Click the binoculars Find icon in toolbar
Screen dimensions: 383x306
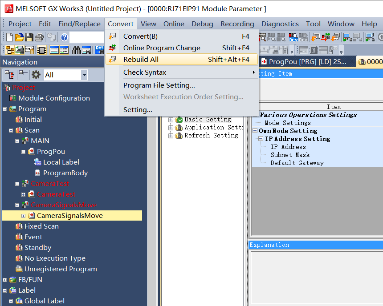click(x=77, y=50)
